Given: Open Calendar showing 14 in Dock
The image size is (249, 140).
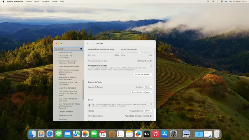Looking at the screenshot, I should point(103,134).
